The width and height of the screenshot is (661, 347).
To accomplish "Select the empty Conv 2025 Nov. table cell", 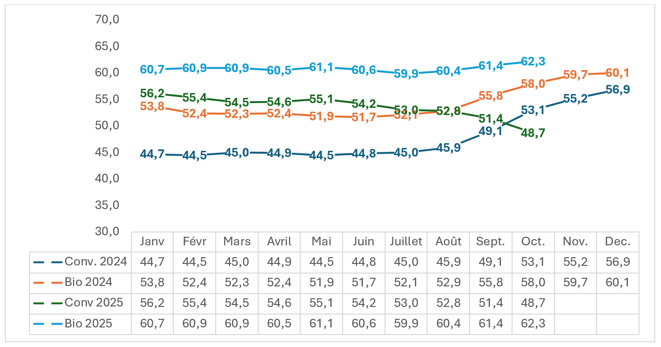I will point(576,303).
